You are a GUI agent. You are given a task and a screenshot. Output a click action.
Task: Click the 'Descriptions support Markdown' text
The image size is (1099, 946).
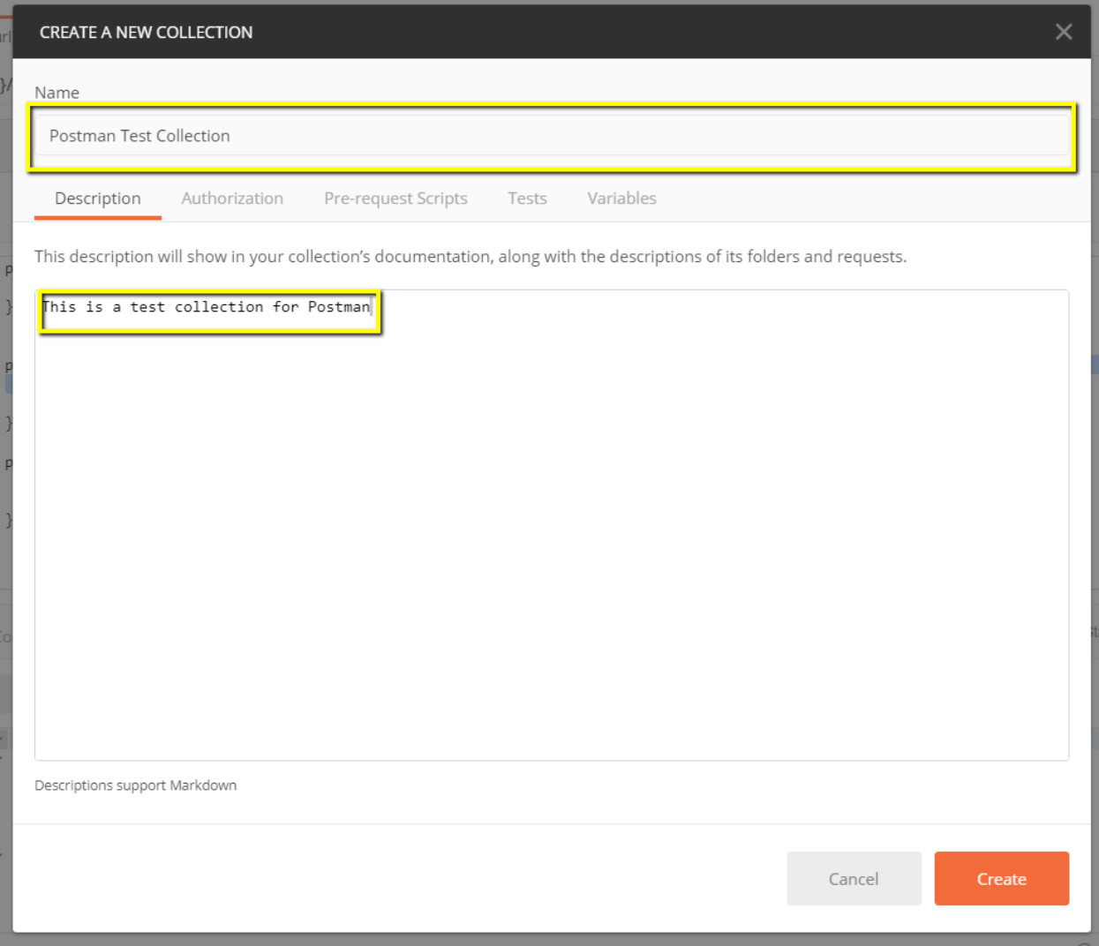[x=136, y=785]
